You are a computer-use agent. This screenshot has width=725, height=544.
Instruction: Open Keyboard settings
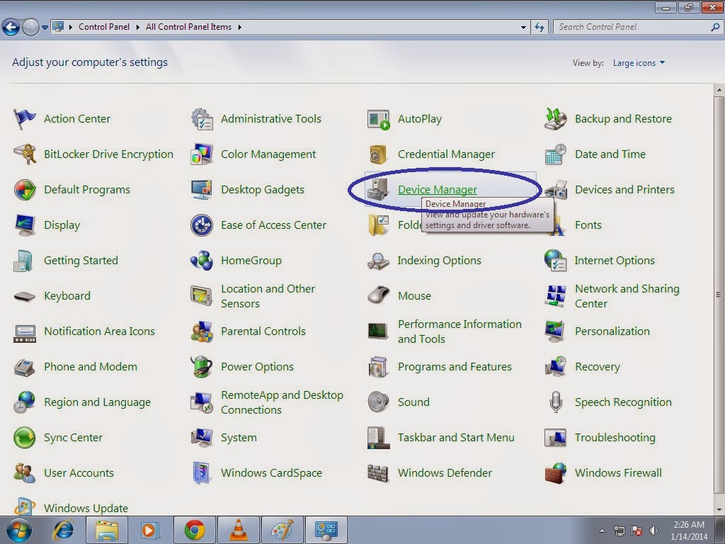[67, 295]
